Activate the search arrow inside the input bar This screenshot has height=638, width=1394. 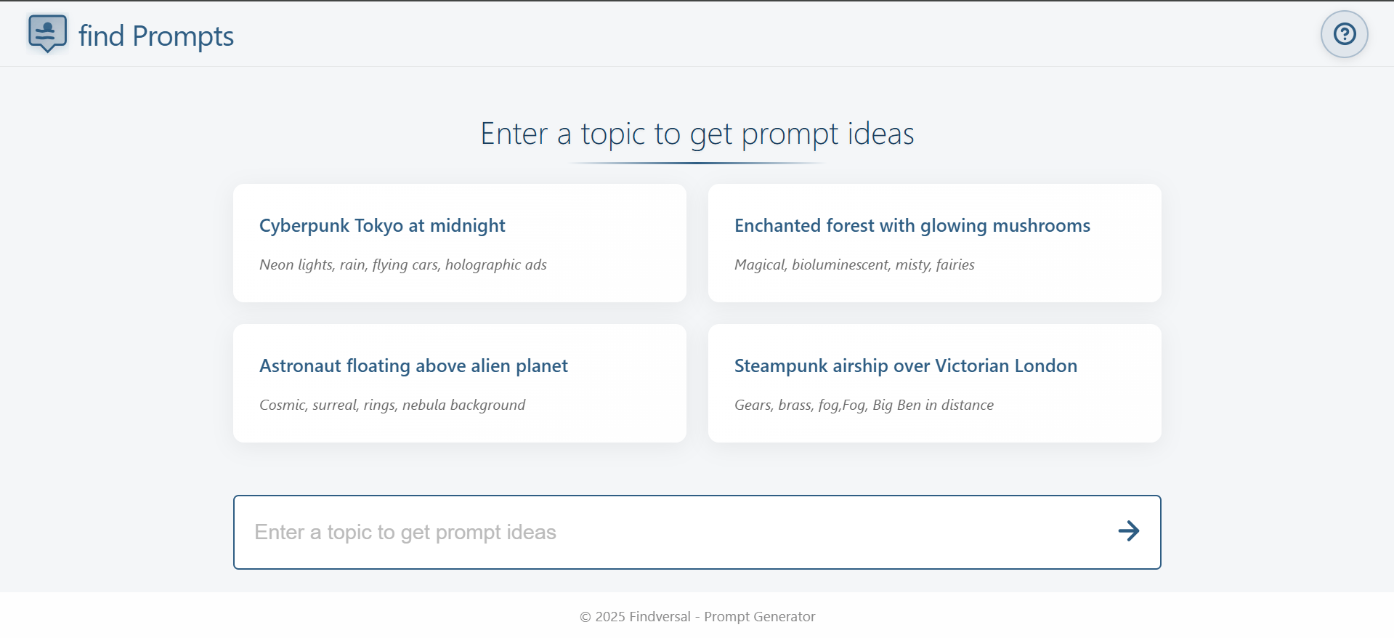pyautogui.click(x=1128, y=531)
